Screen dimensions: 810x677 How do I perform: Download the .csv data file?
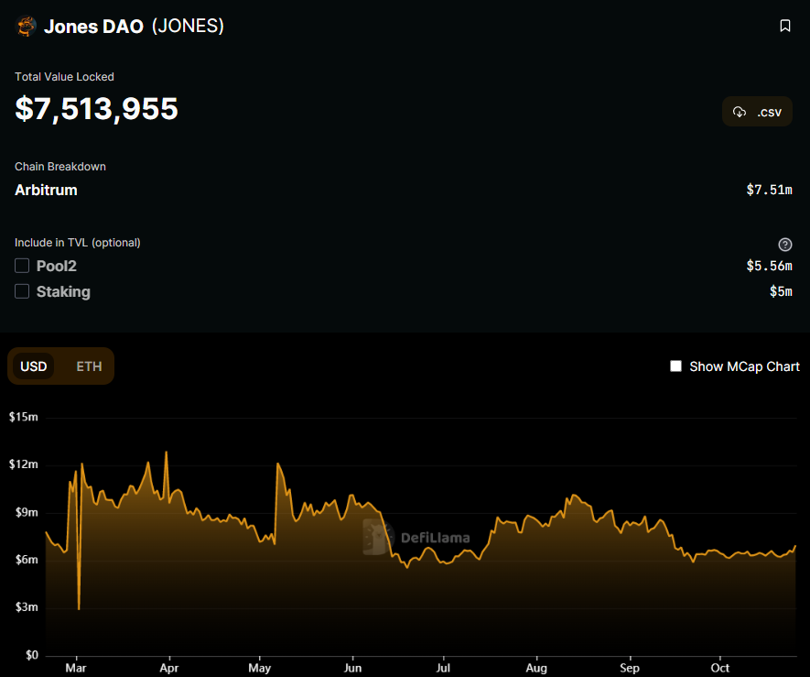[x=757, y=112]
